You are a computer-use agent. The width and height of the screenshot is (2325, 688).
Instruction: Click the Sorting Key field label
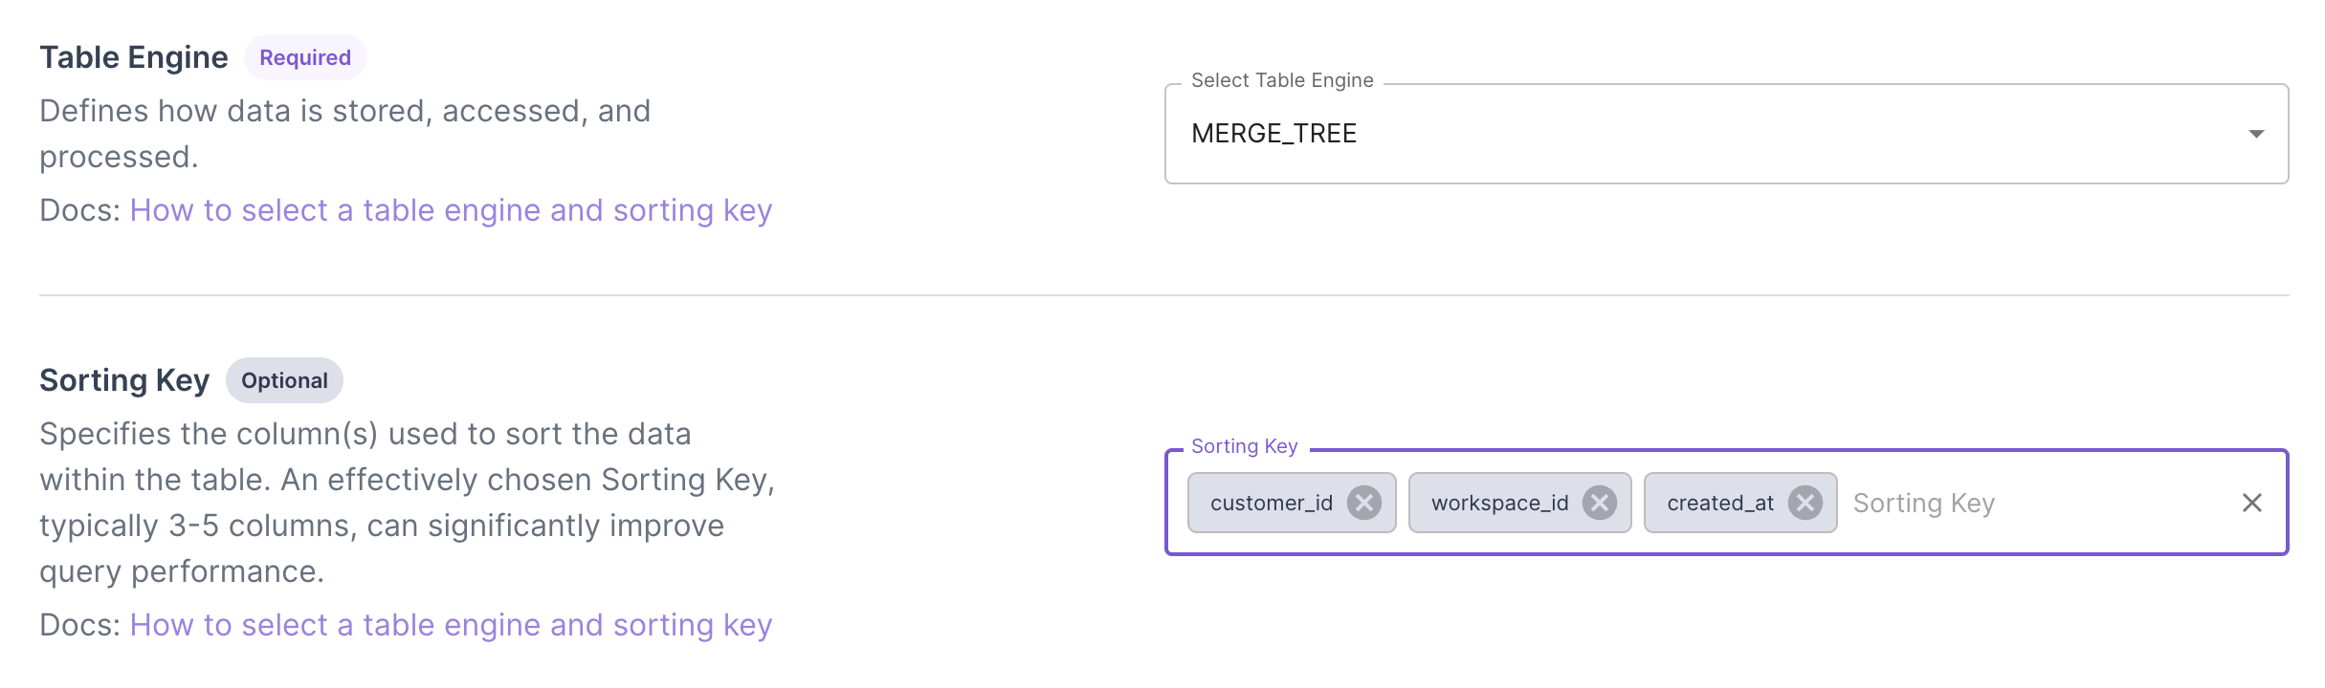1243,445
